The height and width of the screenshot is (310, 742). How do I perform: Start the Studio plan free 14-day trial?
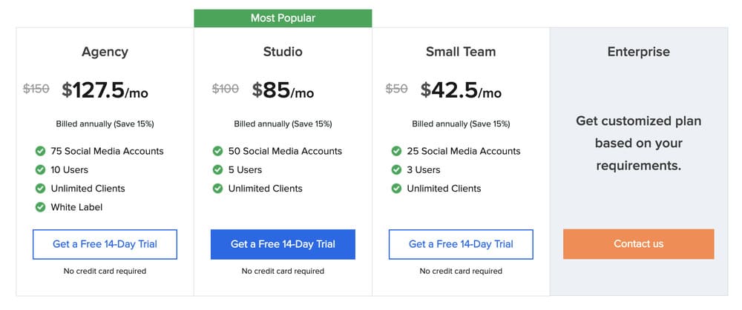coord(283,244)
